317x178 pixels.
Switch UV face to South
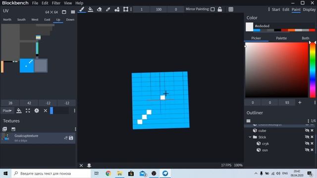click(21, 20)
